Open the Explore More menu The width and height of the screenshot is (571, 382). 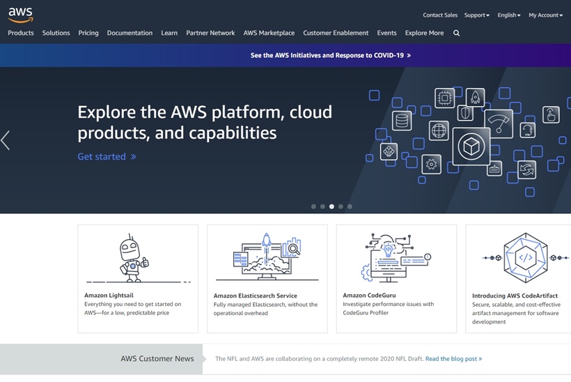[x=424, y=33]
